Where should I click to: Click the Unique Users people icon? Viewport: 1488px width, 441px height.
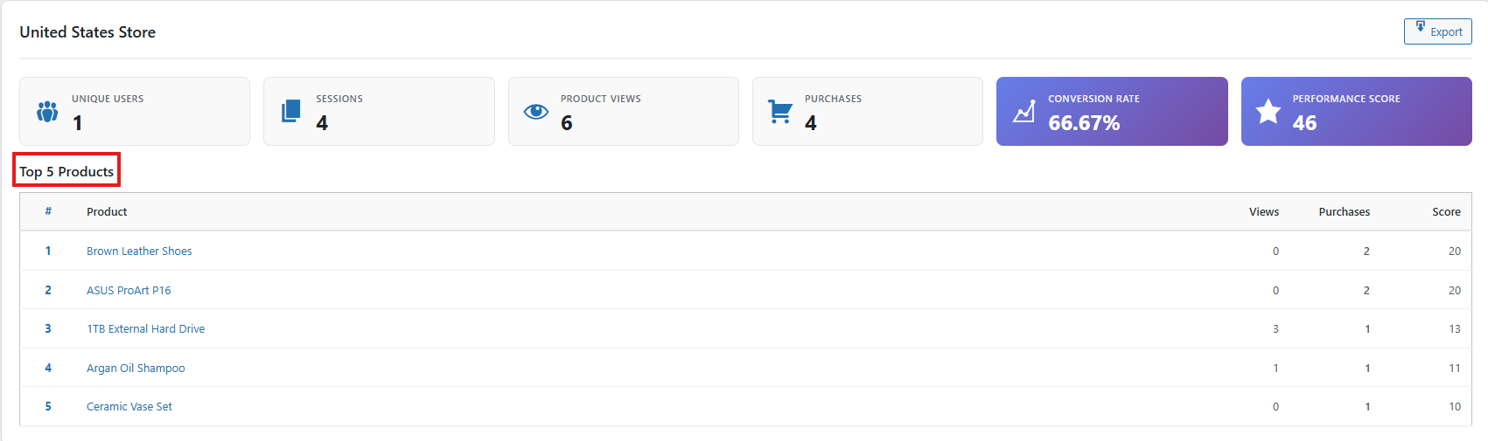[47, 112]
